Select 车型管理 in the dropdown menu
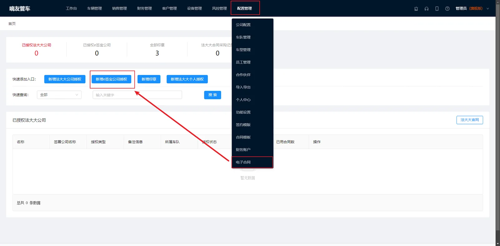Viewport: 500px width, 246px height. click(252, 50)
